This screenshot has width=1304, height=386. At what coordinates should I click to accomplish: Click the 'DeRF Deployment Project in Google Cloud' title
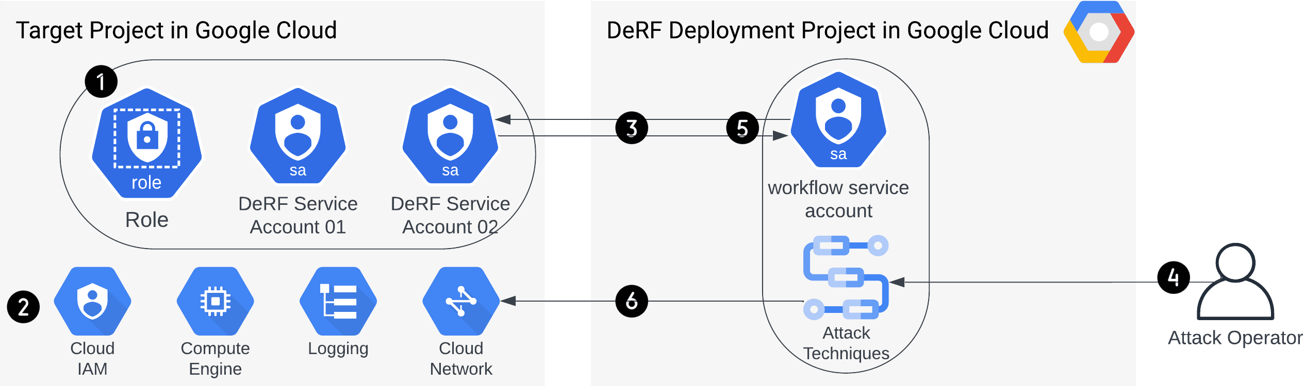(x=828, y=30)
